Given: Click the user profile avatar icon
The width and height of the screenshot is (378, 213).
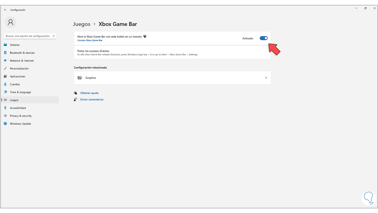Looking at the screenshot, I should tap(11, 22).
